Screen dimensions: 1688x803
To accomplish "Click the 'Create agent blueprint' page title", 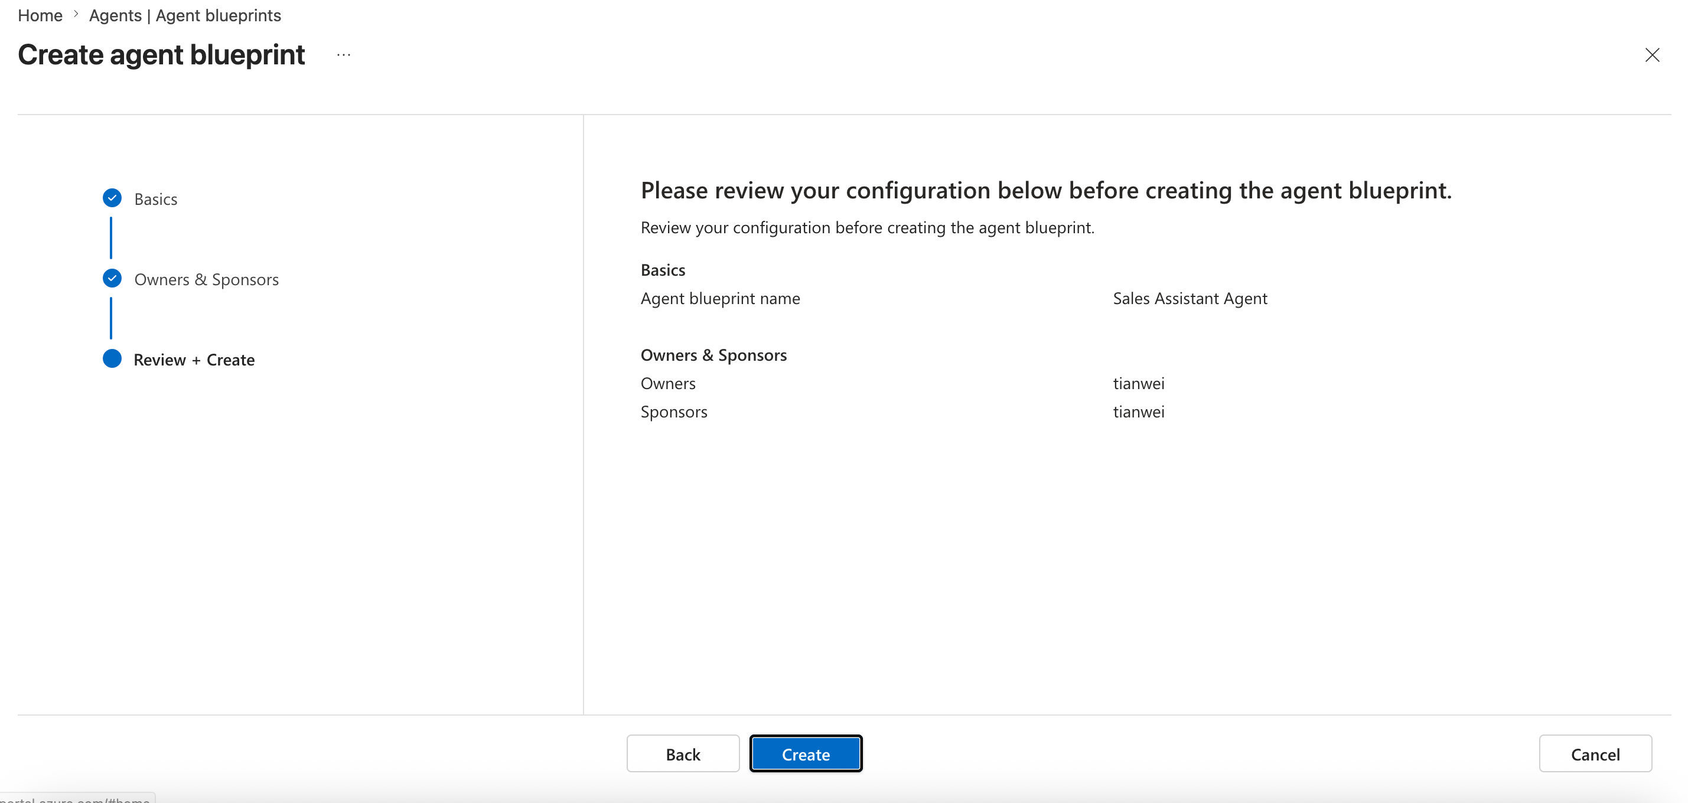I will coord(161,55).
